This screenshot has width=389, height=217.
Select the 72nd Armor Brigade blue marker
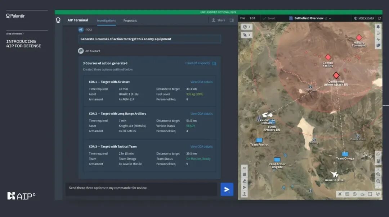click(277, 160)
